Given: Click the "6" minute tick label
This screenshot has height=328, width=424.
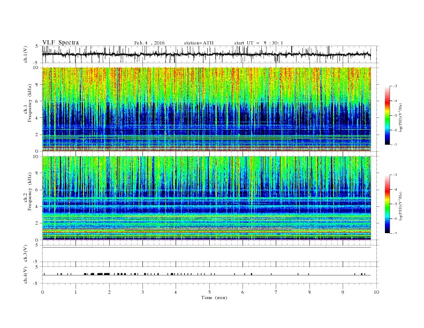Looking at the screenshot, I should 243,292.
